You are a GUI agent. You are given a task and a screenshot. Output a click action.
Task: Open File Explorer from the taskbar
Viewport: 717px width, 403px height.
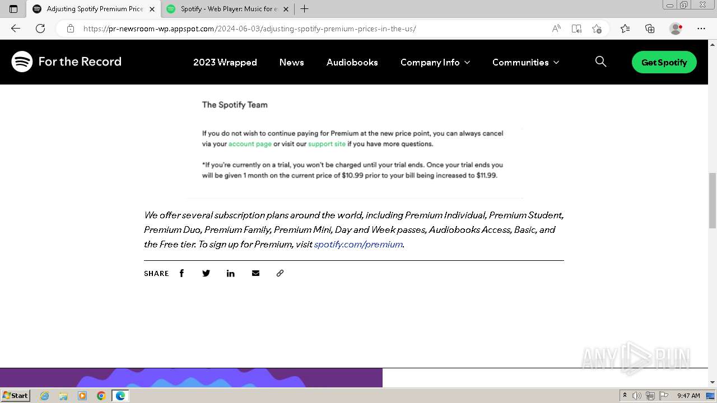[63, 396]
